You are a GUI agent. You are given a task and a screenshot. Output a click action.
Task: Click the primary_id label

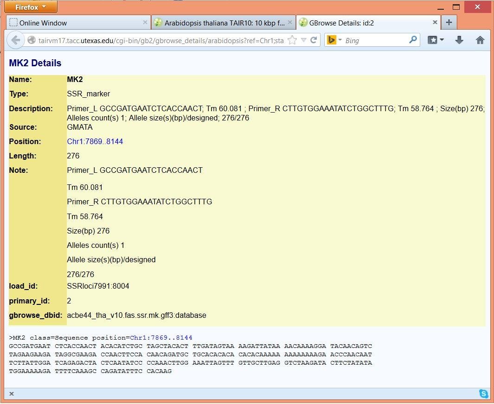pyautogui.click(x=29, y=301)
